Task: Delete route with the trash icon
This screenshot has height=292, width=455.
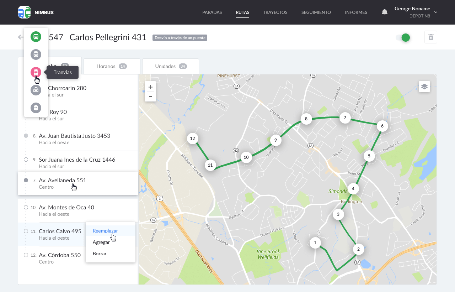Action: click(431, 37)
